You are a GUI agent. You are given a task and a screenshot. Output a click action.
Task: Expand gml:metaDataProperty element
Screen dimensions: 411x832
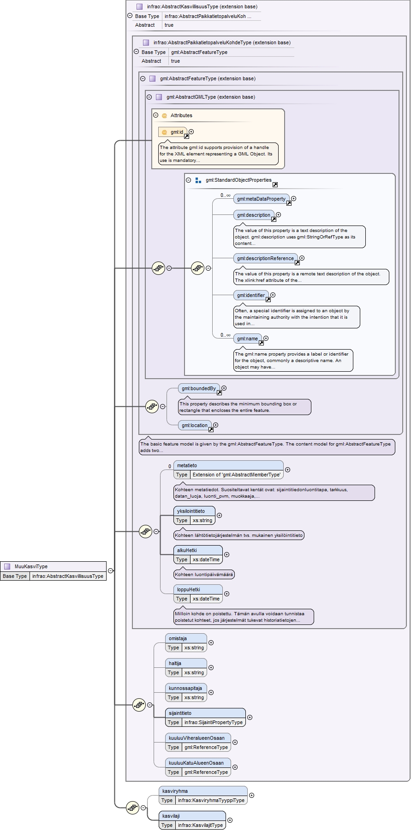(293, 198)
